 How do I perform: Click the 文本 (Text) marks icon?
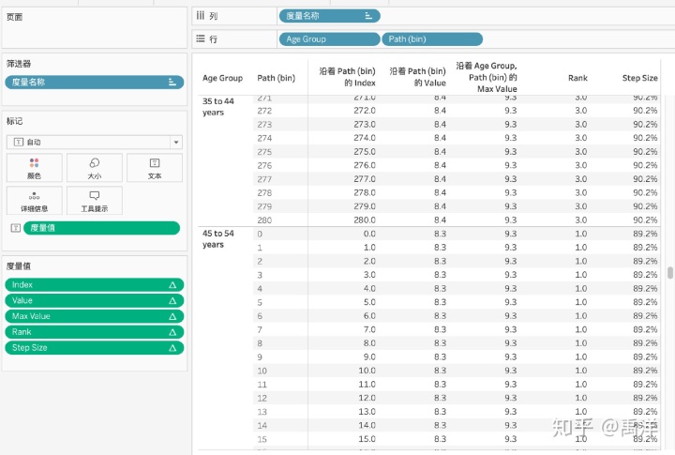click(x=155, y=168)
